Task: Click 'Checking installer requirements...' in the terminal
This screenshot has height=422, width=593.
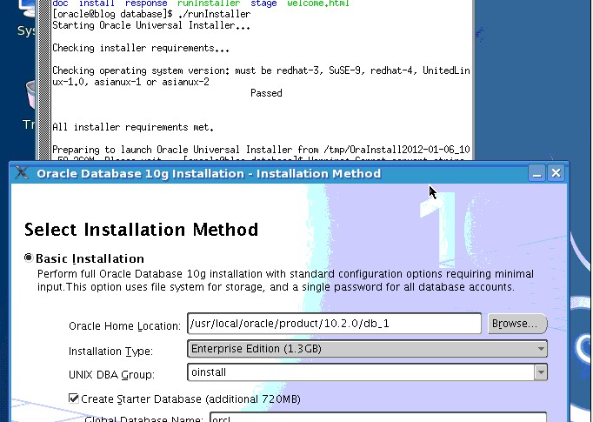Action: coord(141,48)
